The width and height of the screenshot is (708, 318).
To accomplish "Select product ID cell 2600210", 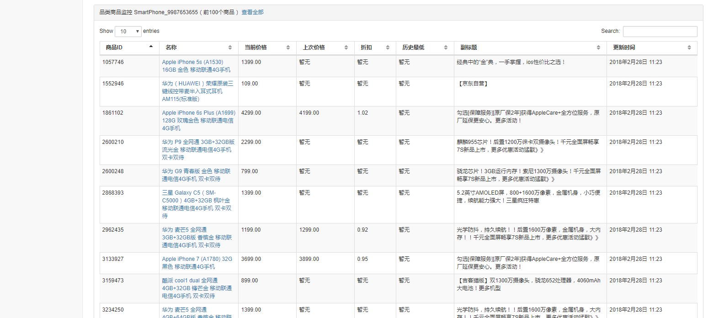I will point(113,142).
